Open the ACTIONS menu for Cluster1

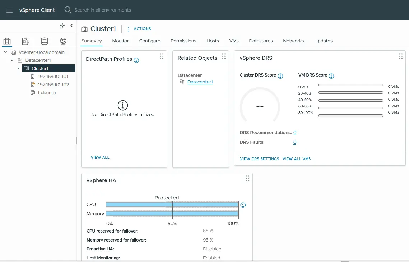(x=142, y=29)
